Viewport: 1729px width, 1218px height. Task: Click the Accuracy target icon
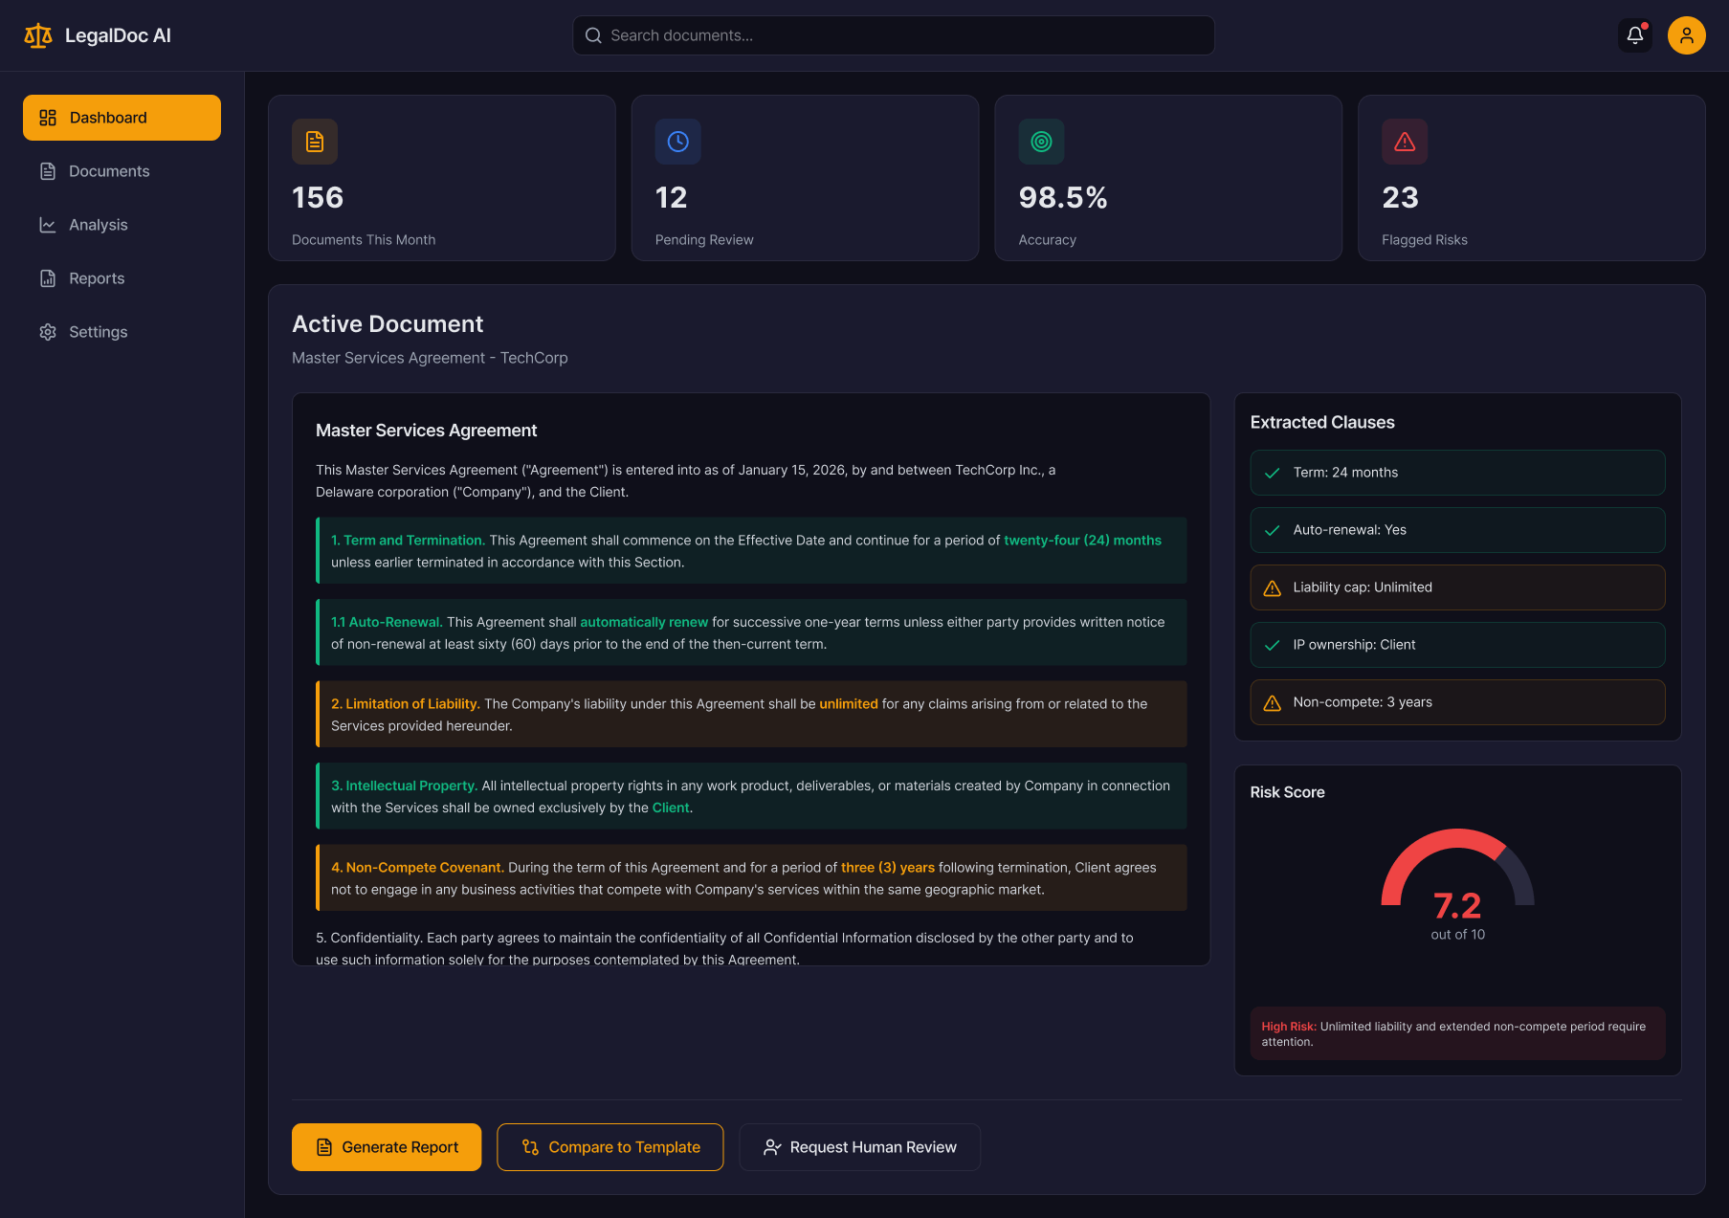(1041, 142)
